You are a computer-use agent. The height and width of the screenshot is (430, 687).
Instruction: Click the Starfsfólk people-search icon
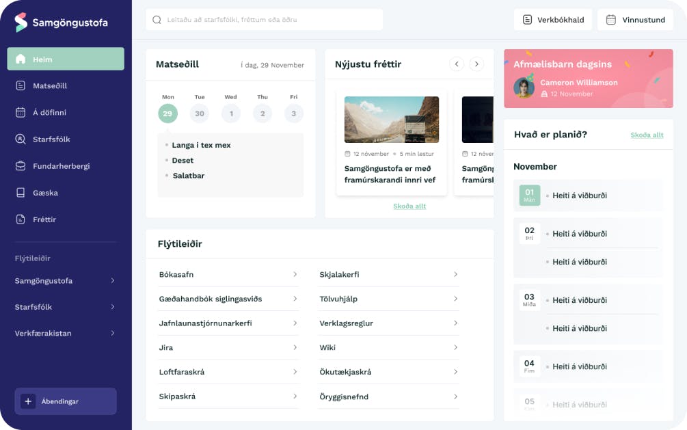[x=21, y=139]
